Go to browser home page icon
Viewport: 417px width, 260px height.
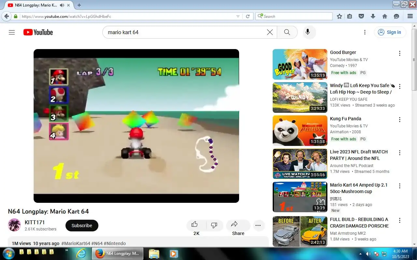tap(384, 16)
